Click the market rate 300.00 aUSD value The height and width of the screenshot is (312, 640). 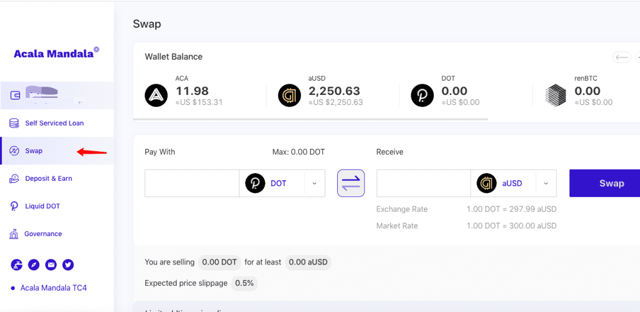(511, 226)
